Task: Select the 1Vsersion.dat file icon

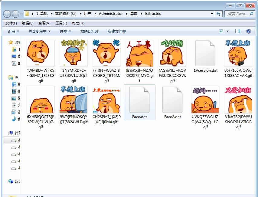Action: pos(205,53)
